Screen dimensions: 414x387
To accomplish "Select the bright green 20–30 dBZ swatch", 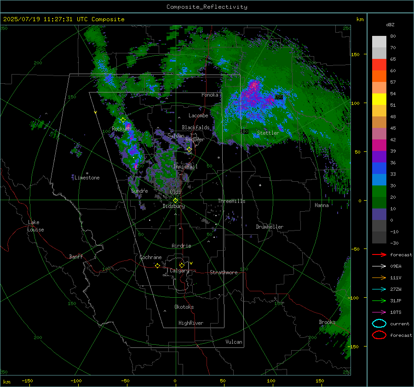I will tap(379, 191).
